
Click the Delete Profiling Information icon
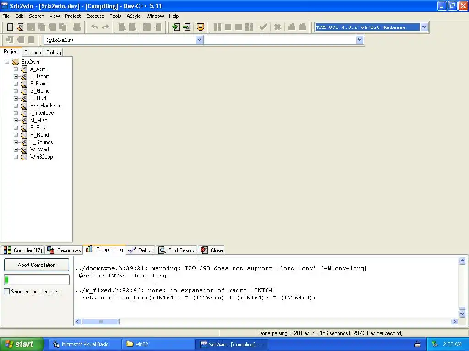[x=302, y=27]
